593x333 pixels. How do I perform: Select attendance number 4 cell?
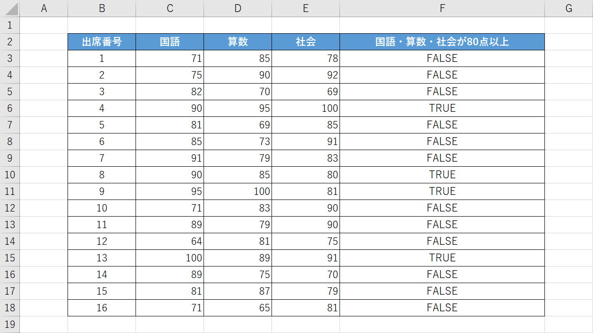tap(102, 108)
